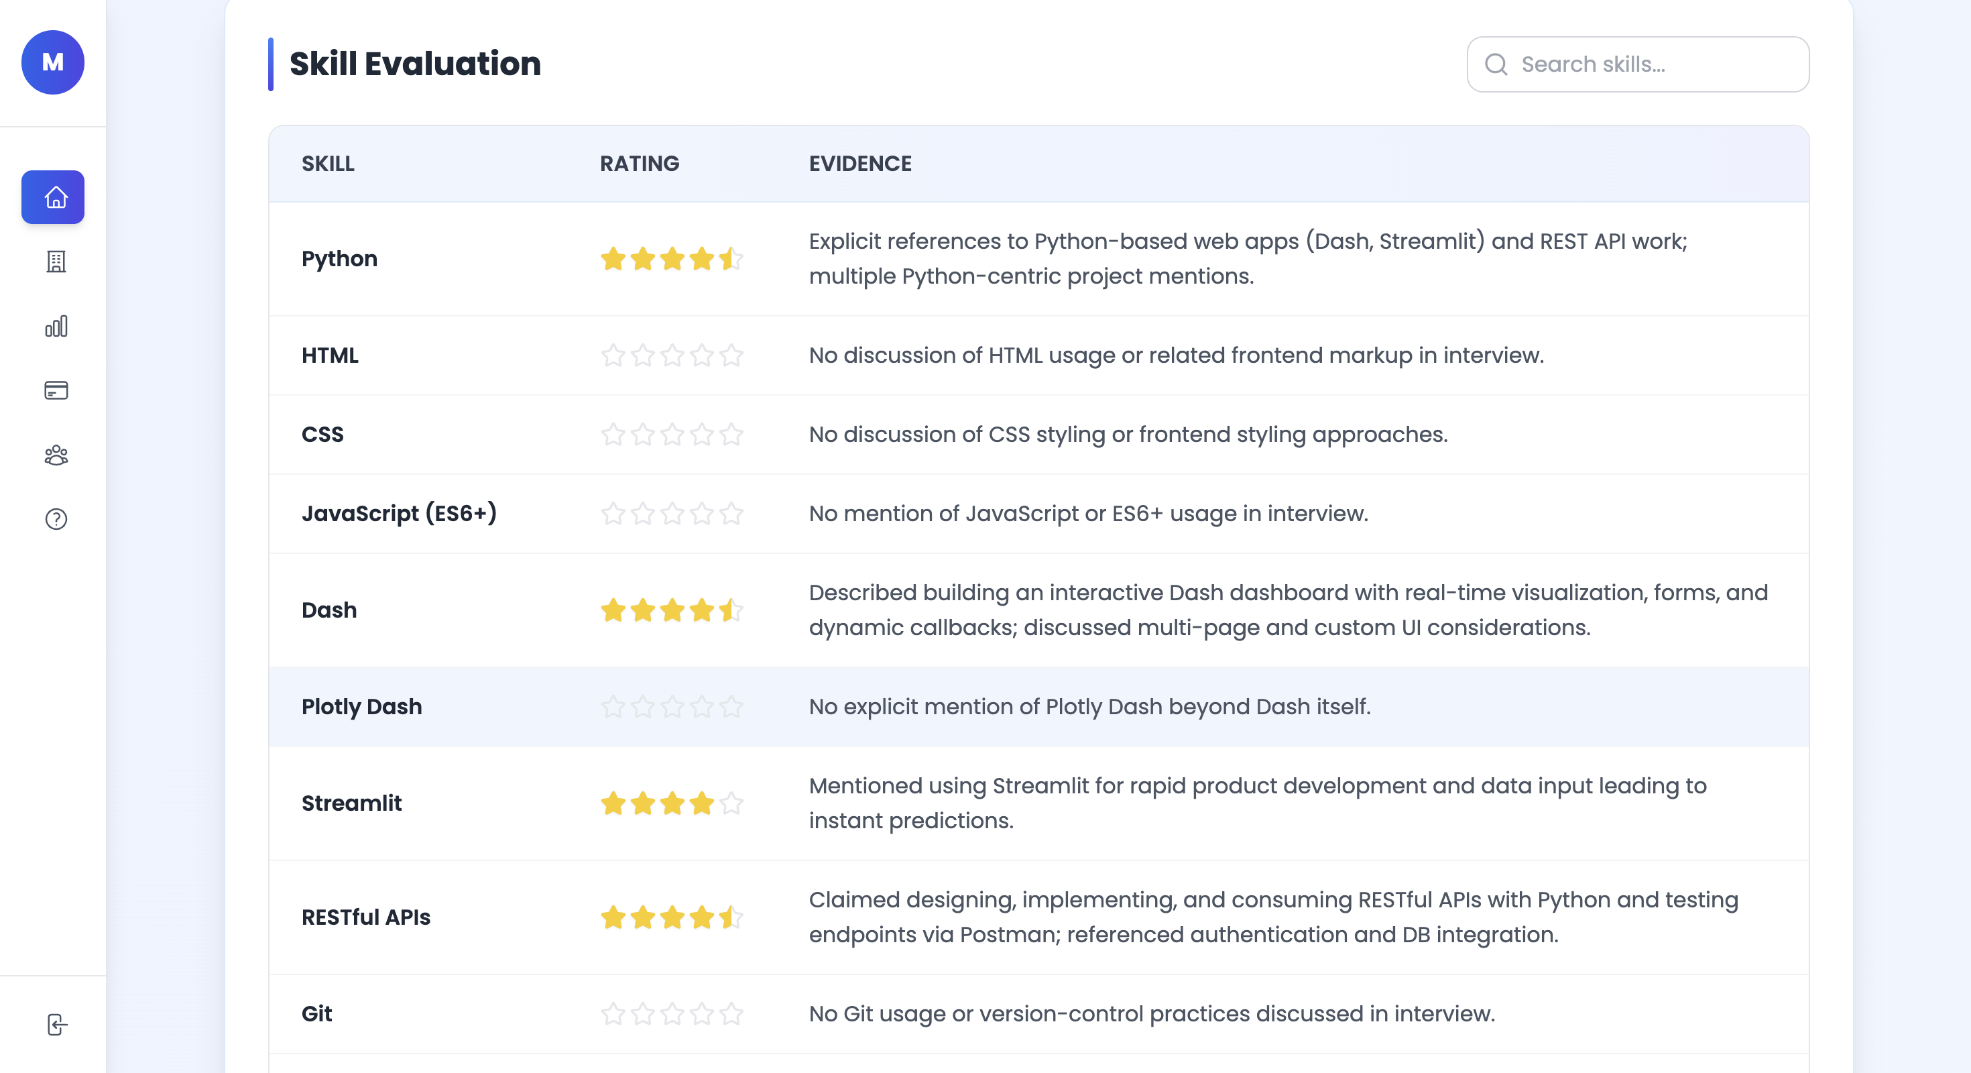Open the credit card billing icon
Screen dimensions: 1971x1073
(x=56, y=391)
